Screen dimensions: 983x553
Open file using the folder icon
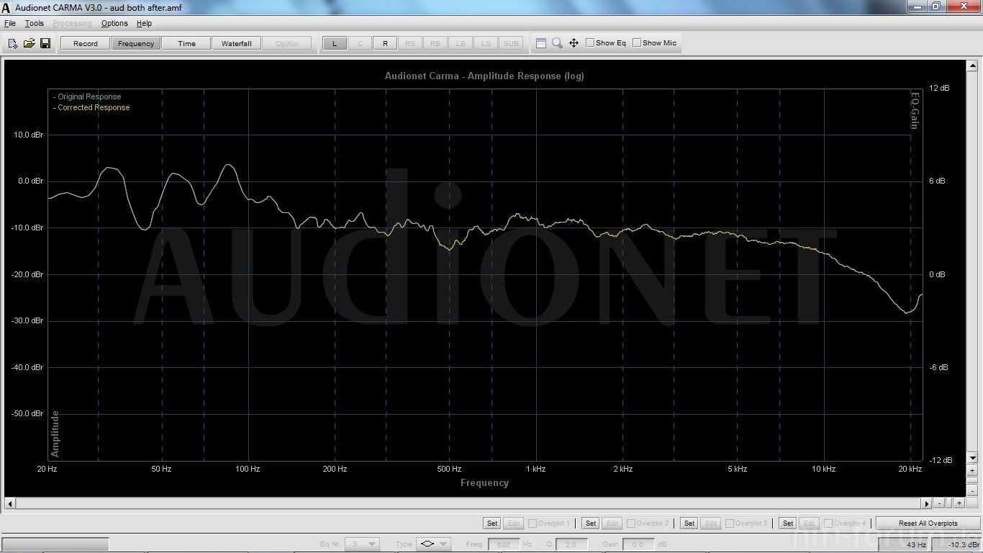pos(29,43)
